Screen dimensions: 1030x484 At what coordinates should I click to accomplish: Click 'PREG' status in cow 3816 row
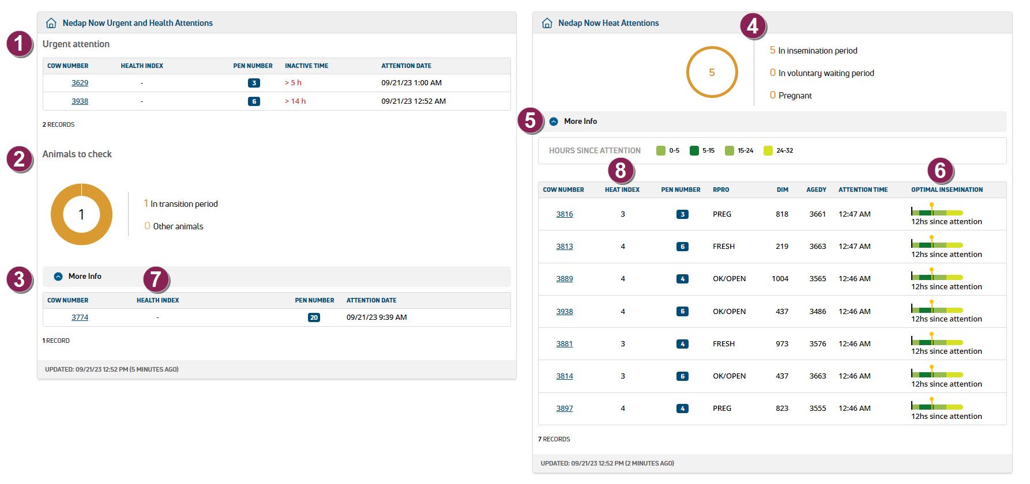722,214
